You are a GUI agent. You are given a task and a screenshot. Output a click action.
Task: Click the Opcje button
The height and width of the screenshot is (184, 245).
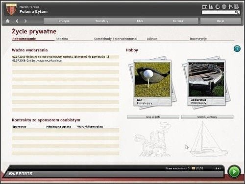coord(220,21)
